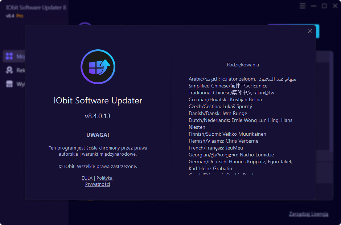This screenshot has width=341, height=225.
Task: Click the Croatian/Hrvatski: Kristijan Belina line
Action: [225, 100]
